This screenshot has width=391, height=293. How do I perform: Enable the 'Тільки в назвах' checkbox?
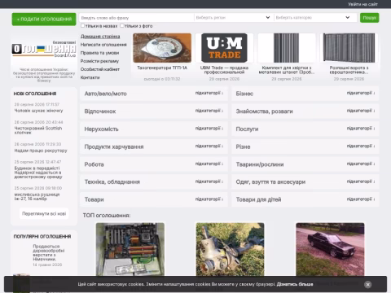[x=83, y=26]
